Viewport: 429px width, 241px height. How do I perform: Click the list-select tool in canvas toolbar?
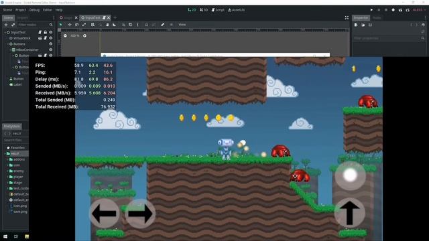(93, 25)
